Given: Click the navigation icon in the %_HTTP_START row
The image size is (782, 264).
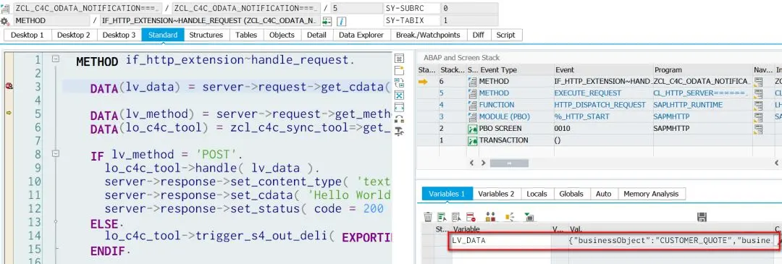Looking at the screenshot, I should click(759, 117).
